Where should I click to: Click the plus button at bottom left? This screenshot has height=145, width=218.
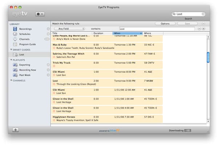tap(16, 130)
